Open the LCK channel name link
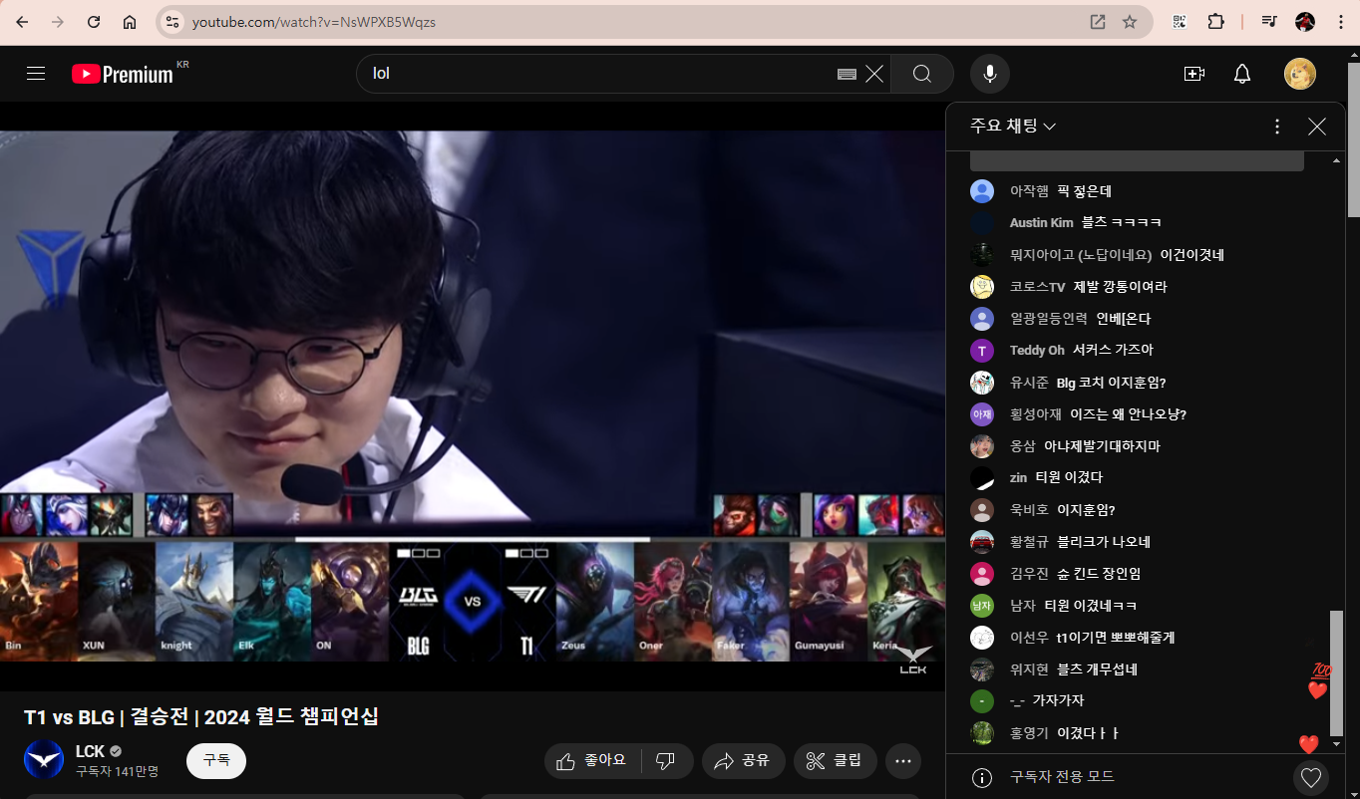The height and width of the screenshot is (799, 1360). point(91,751)
